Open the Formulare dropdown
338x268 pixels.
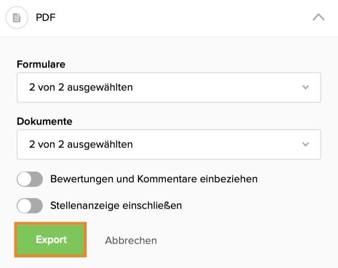click(x=169, y=87)
